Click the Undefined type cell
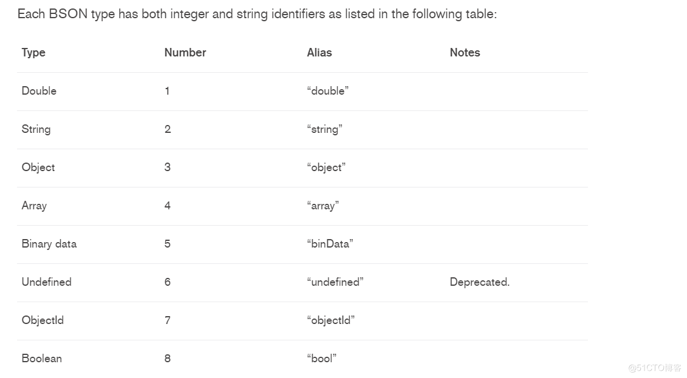Viewport: 687px width, 378px height. coord(47,282)
